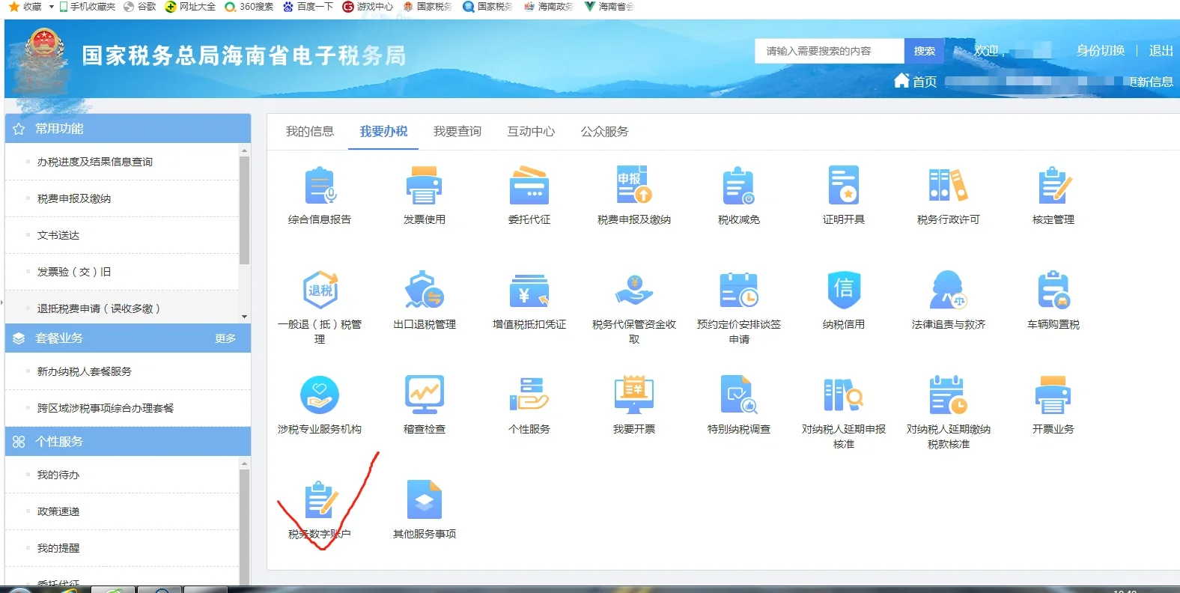Click the 搜索 button
1180x593 pixels.
tap(924, 51)
